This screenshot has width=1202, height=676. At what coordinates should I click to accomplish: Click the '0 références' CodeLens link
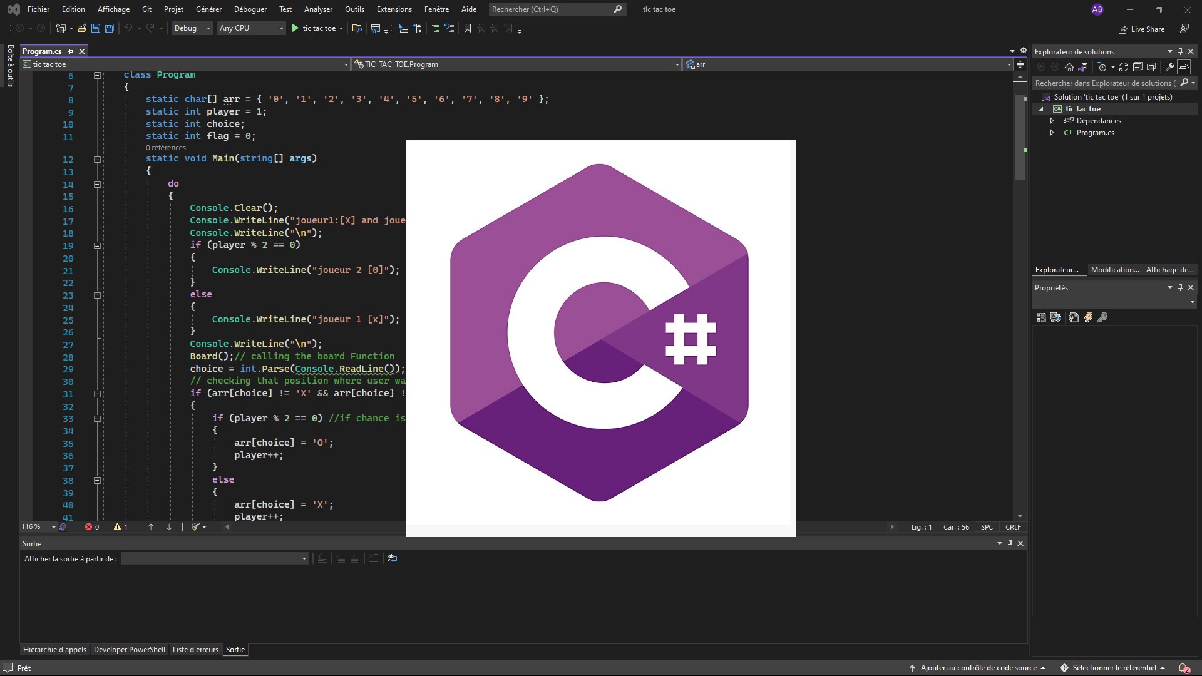click(166, 148)
